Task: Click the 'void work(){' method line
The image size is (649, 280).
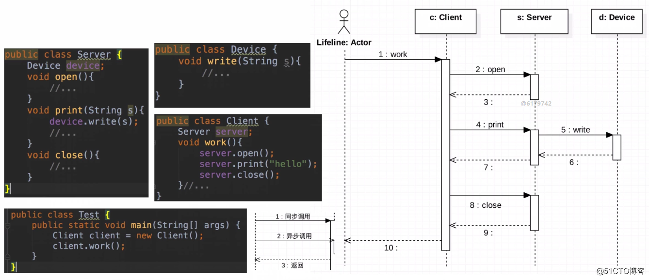Action: [210, 142]
